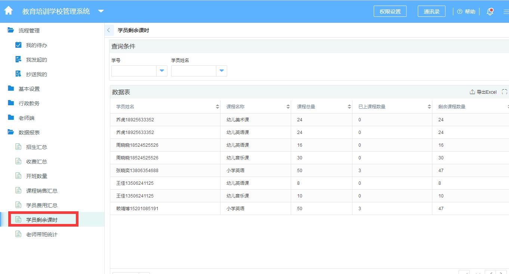The height and width of the screenshot is (274, 509).
Task: Click the 帮助 help link
Action: point(466,12)
